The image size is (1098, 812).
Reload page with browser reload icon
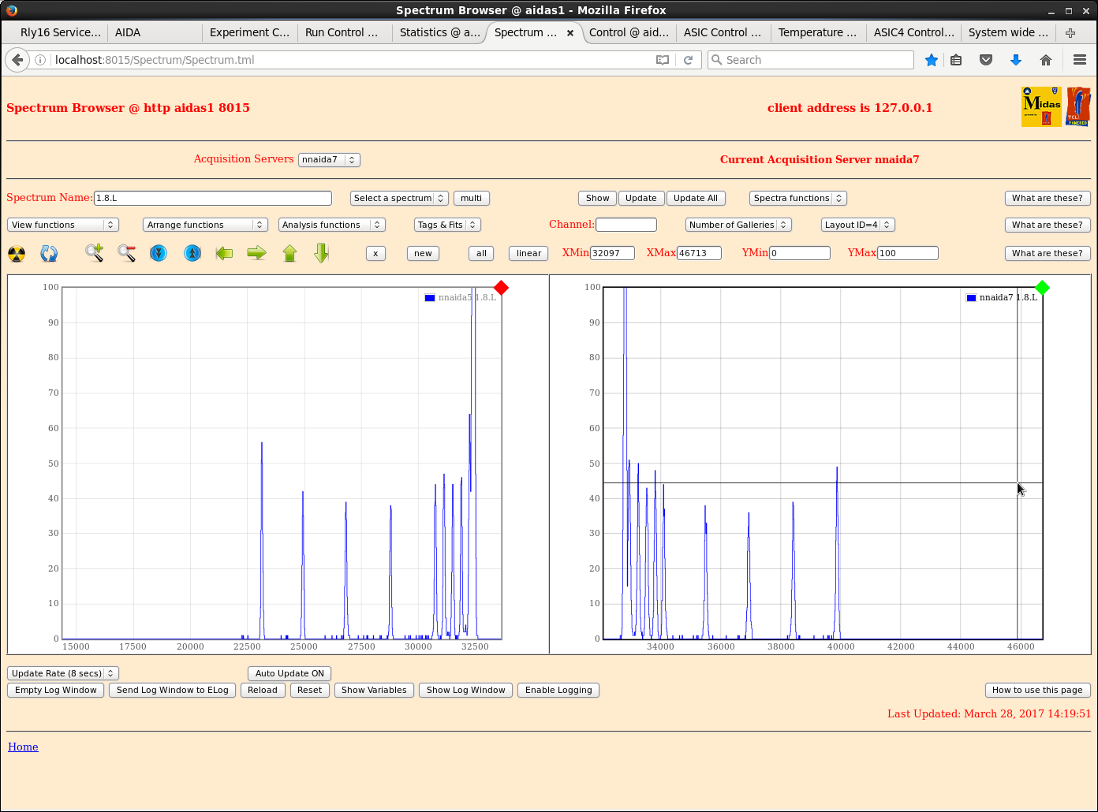688,60
